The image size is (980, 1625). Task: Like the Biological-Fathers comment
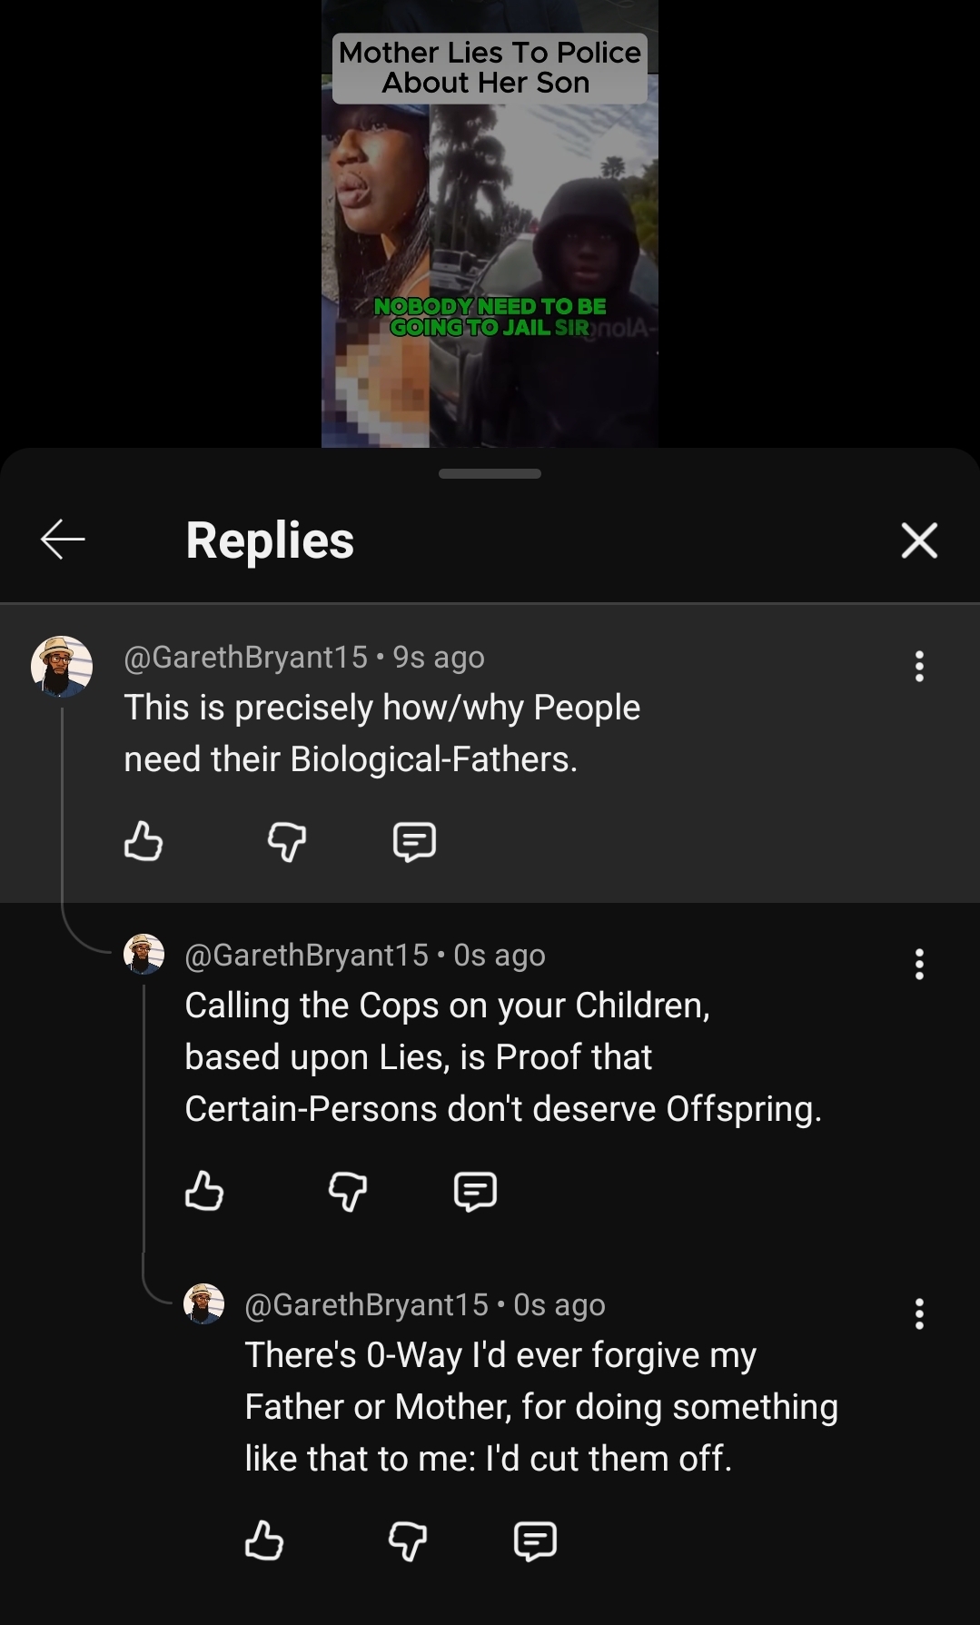coord(143,841)
